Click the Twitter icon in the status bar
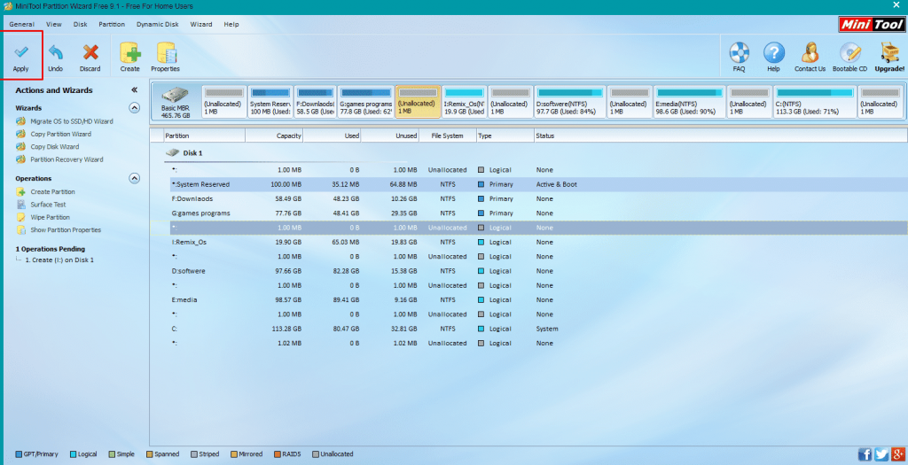The image size is (908, 465). click(x=881, y=454)
